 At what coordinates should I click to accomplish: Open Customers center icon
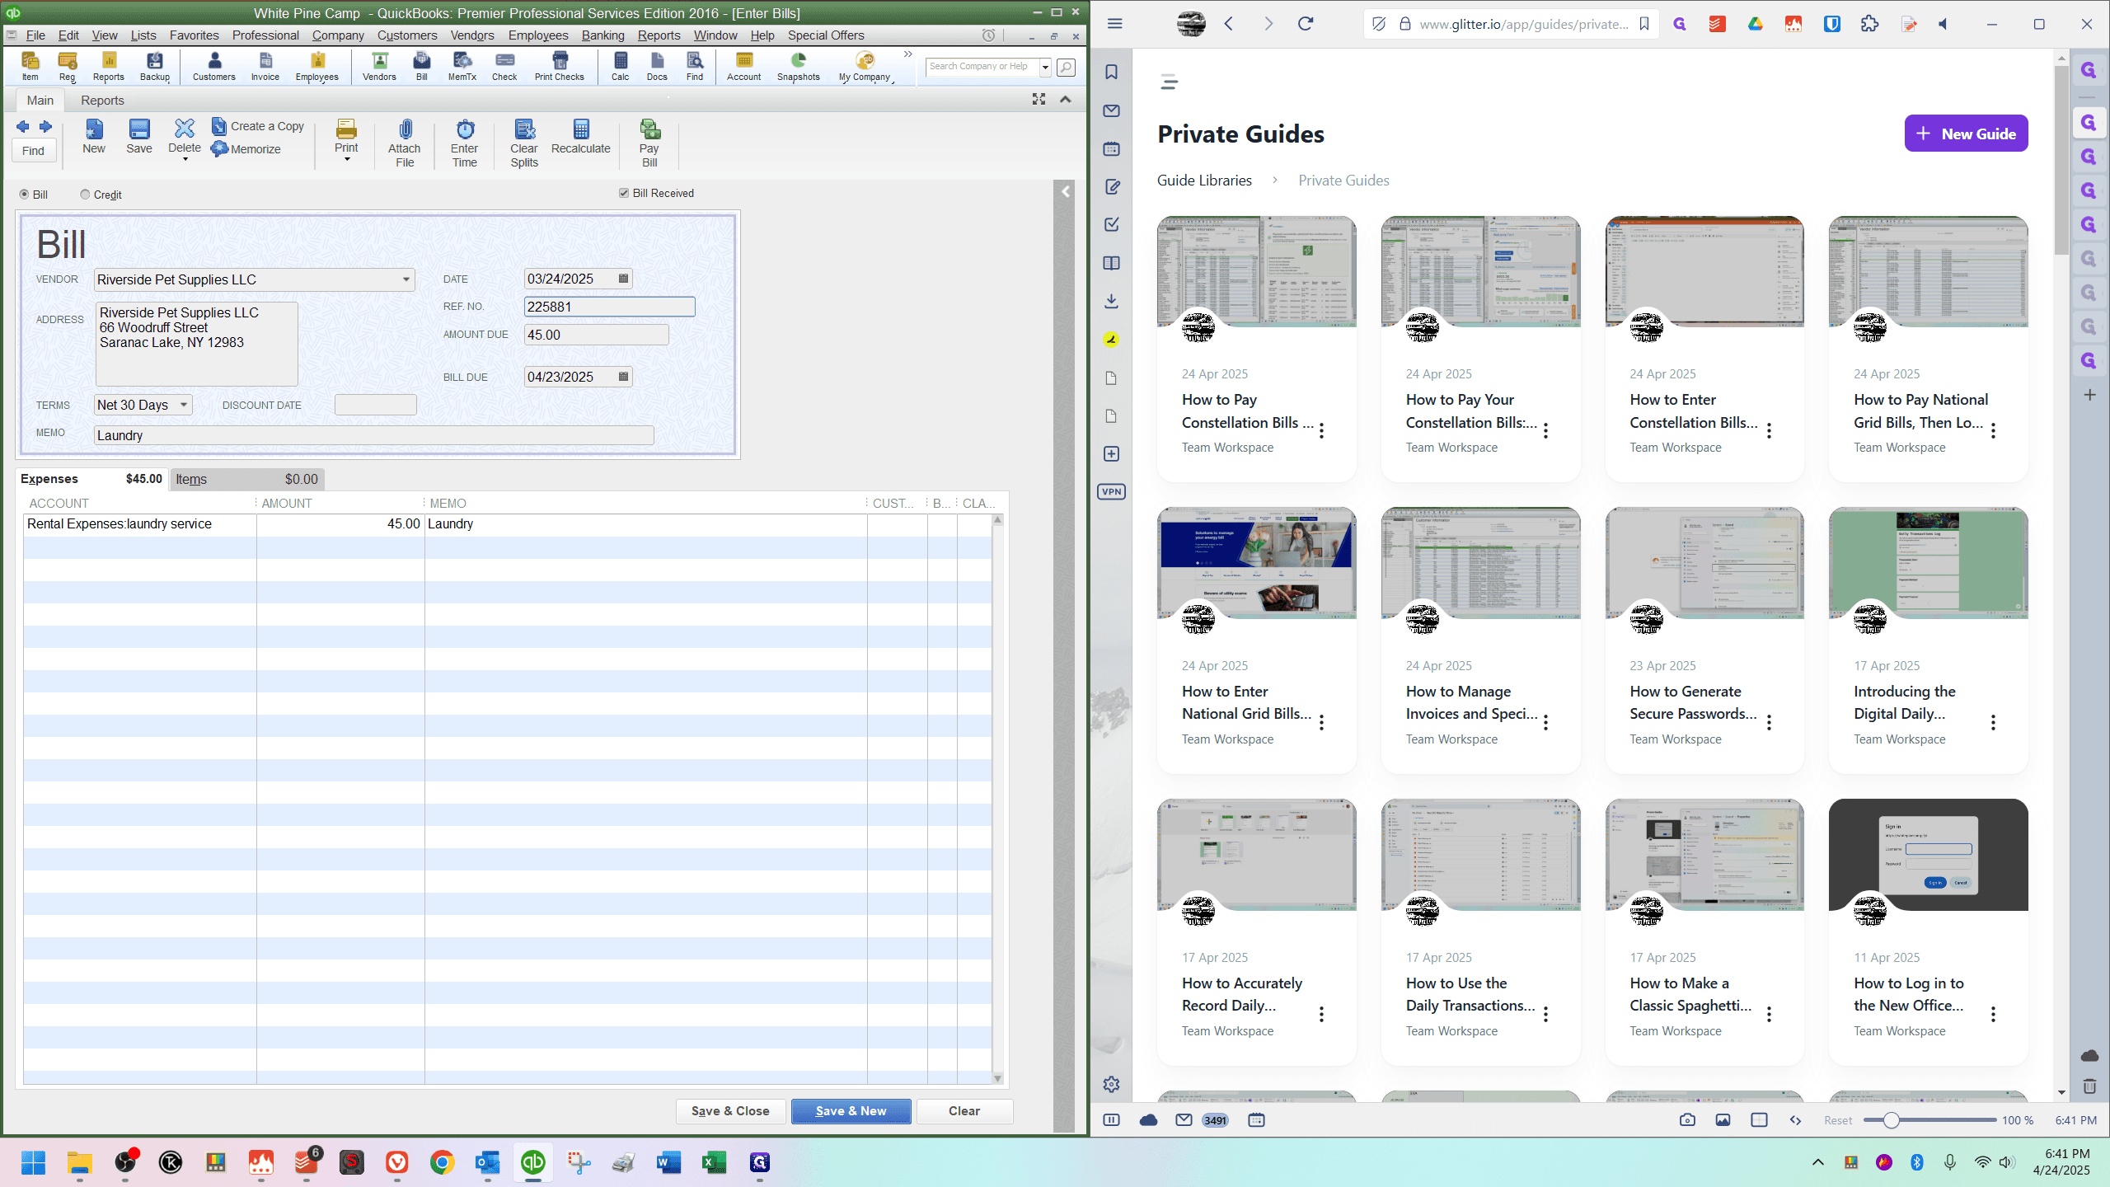click(x=213, y=66)
